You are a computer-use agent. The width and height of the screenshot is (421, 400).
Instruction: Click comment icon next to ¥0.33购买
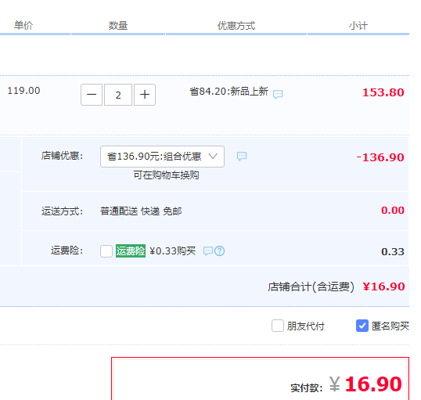[208, 251]
